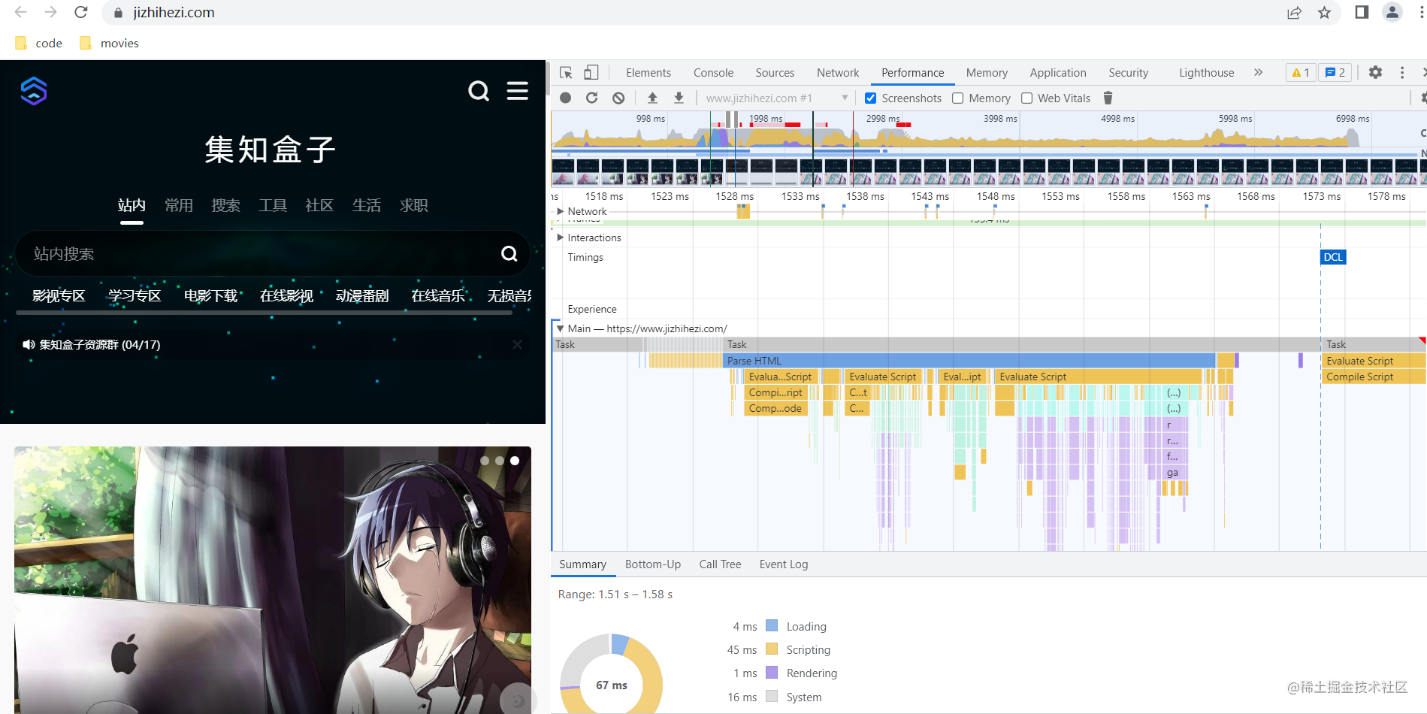This screenshot has width=1427, height=714.
Task: Expand the Interactions track
Action: click(x=560, y=237)
